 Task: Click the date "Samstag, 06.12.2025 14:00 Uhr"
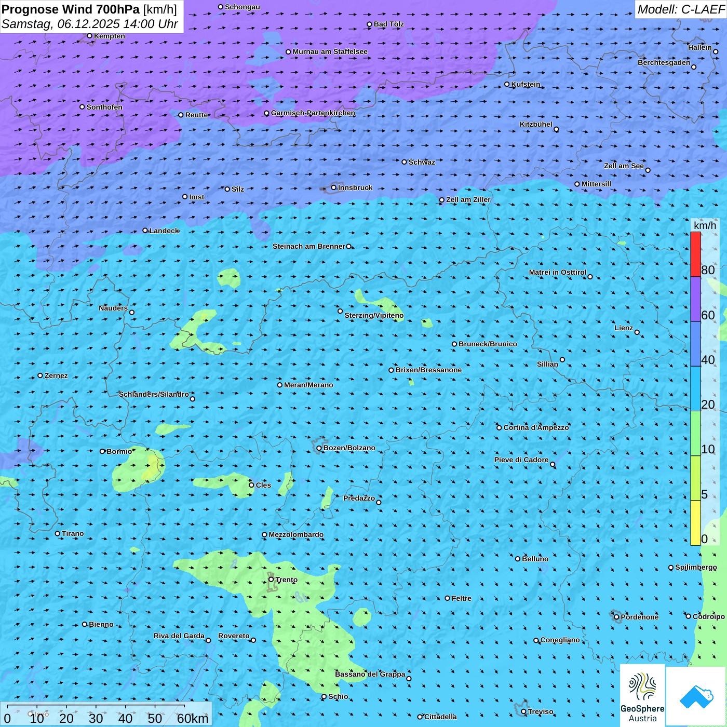point(90,24)
